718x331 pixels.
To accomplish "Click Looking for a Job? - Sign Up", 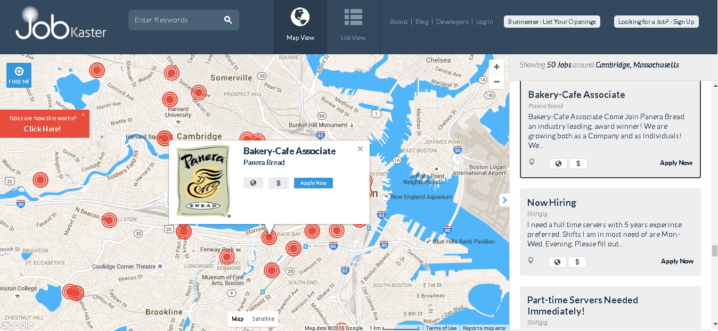I will tap(656, 22).
